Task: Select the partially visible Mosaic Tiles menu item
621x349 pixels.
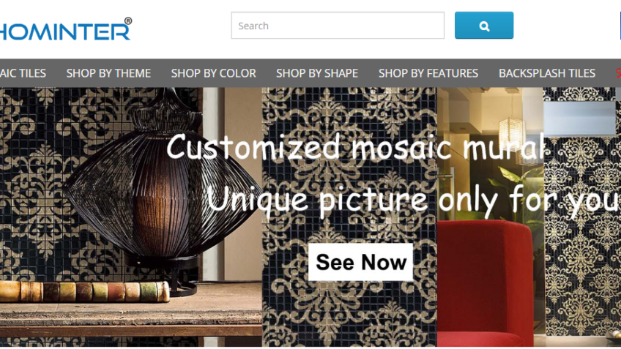Action: pyautogui.click(x=23, y=73)
